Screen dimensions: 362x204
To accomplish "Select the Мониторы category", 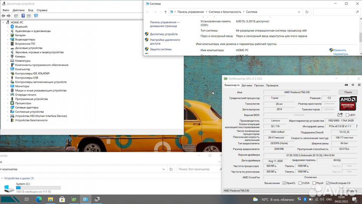I will (x=22, y=86).
